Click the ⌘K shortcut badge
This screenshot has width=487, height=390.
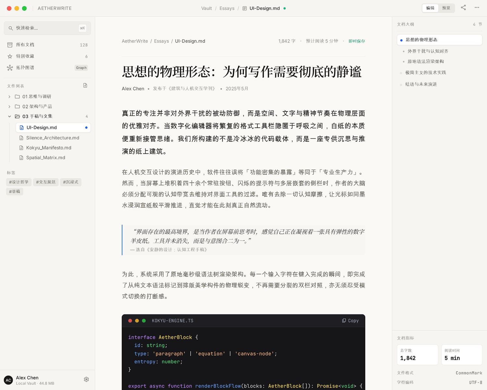(x=82, y=28)
